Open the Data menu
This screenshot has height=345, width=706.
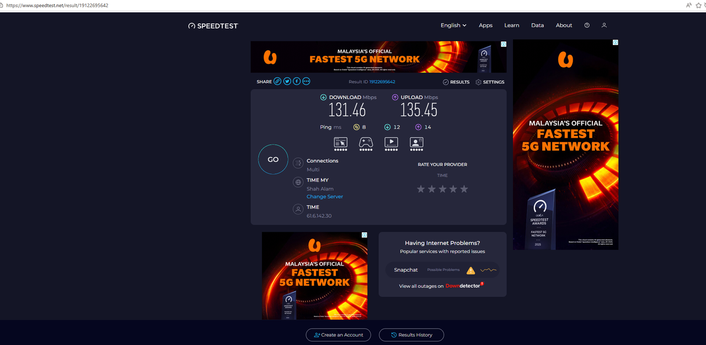point(537,25)
